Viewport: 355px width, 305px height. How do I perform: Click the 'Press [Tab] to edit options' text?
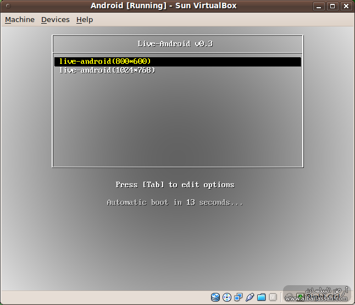pos(175,185)
